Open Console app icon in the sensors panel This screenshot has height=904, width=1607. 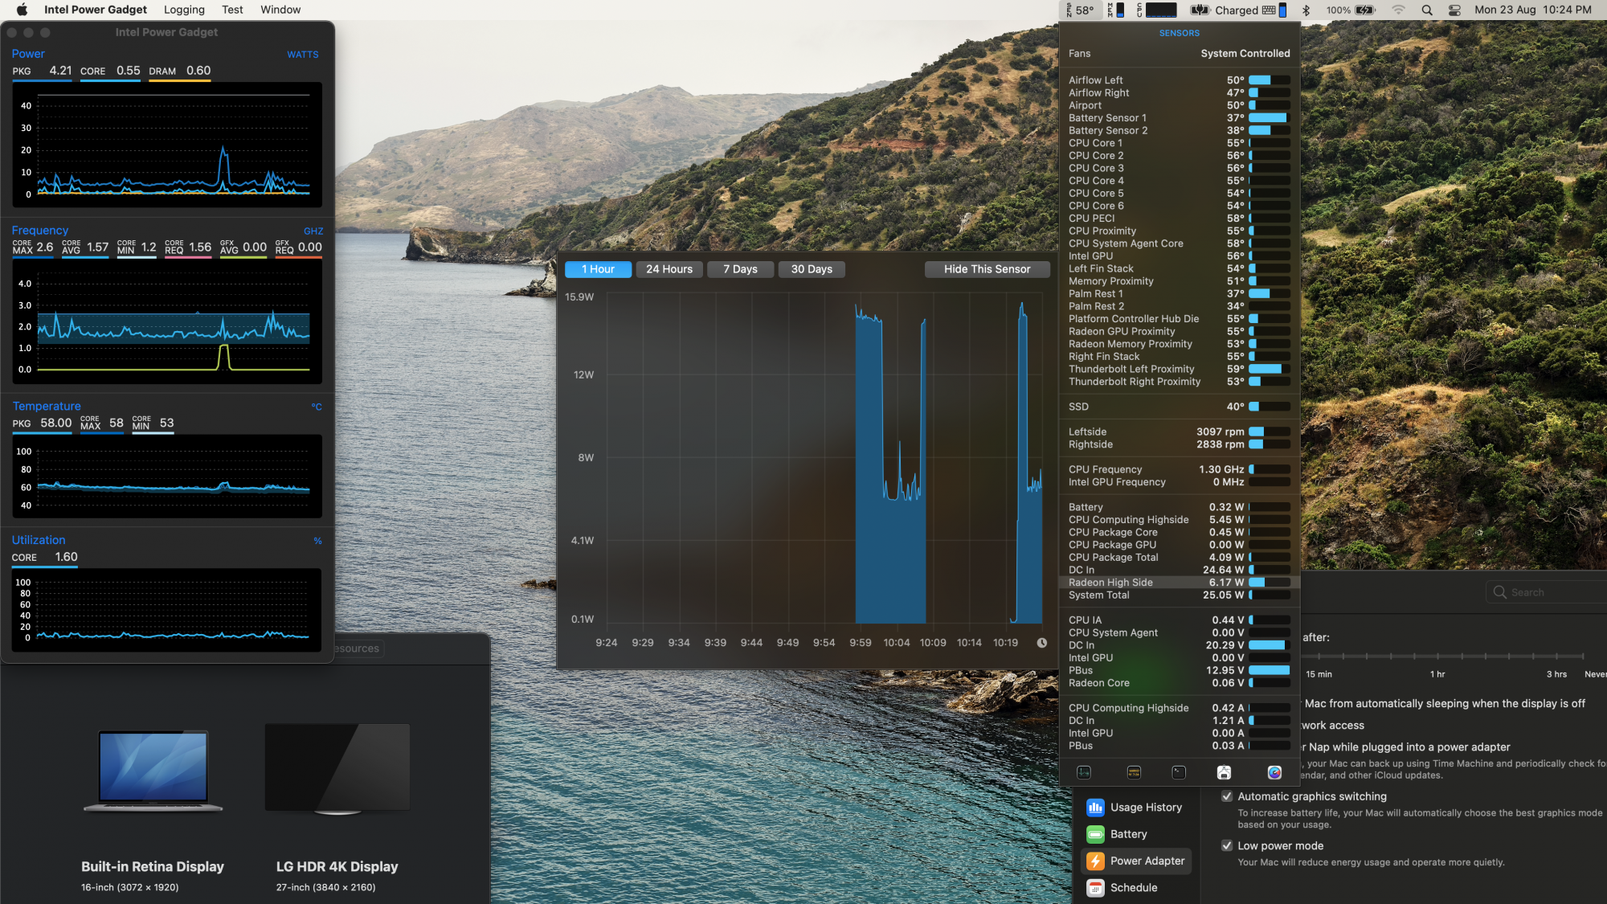point(1134,772)
